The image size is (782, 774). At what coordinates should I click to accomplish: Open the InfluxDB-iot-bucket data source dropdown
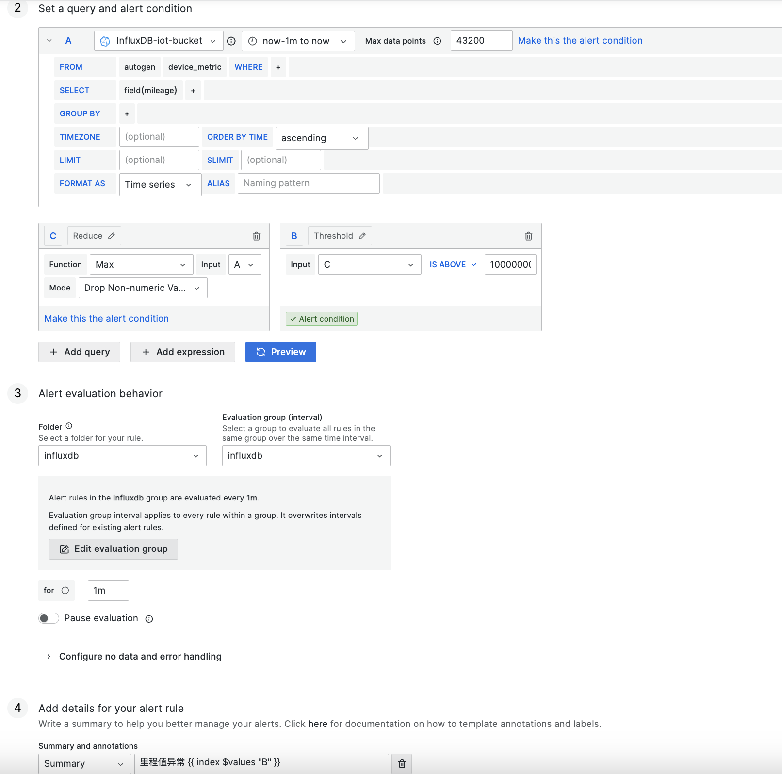159,41
